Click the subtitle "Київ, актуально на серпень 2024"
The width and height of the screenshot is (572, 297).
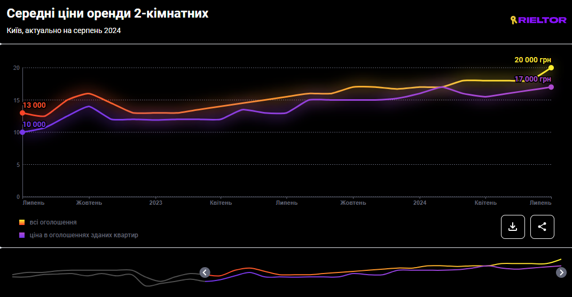coord(64,30)
